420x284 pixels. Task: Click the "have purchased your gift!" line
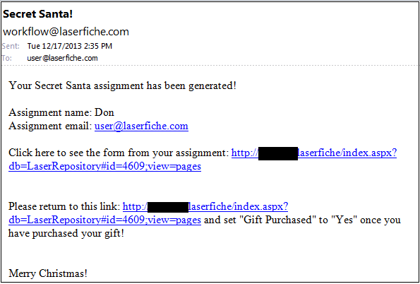coord(66,234)
